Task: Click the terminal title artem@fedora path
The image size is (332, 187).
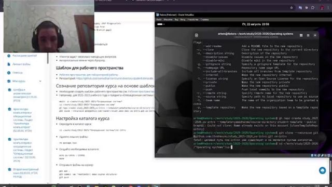Action: [256, 34]
